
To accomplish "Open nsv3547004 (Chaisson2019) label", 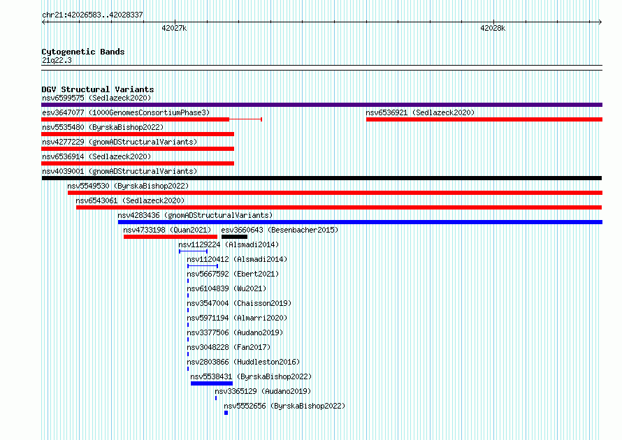I will (x=239, y=303).
